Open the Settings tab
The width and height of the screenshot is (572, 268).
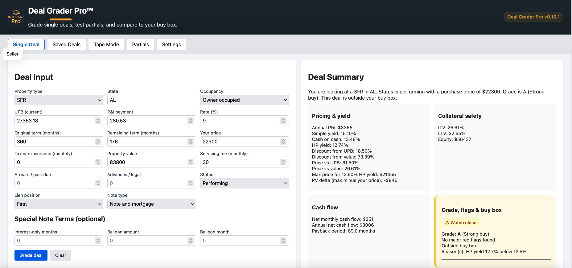point(171,44)
